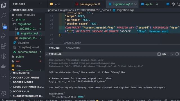Click the Git Graph status bar button

(x=52, y=100)
